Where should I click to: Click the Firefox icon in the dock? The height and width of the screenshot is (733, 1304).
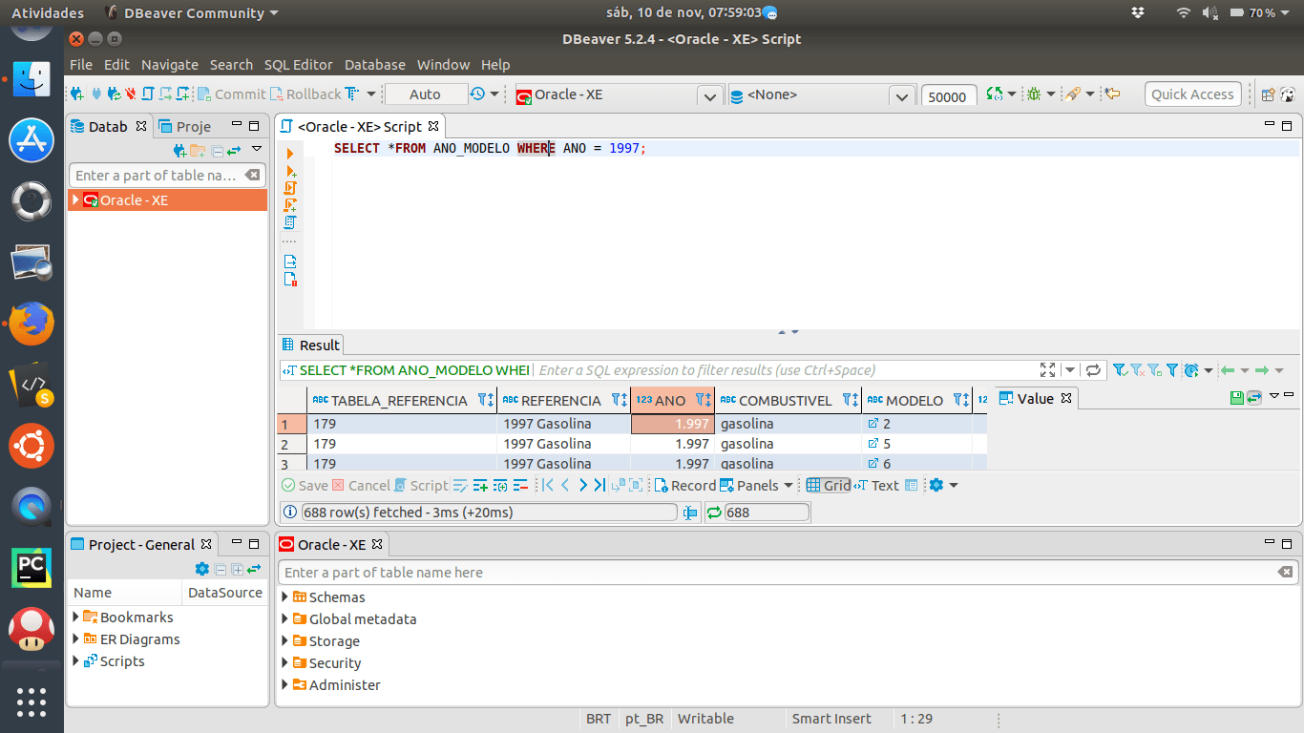[x=32, y=324]
